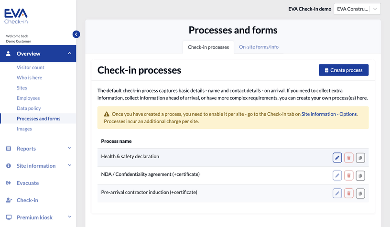
Task: Duplicate the Pre-arrival contractor induction process
Action: [x=360, y=194]
